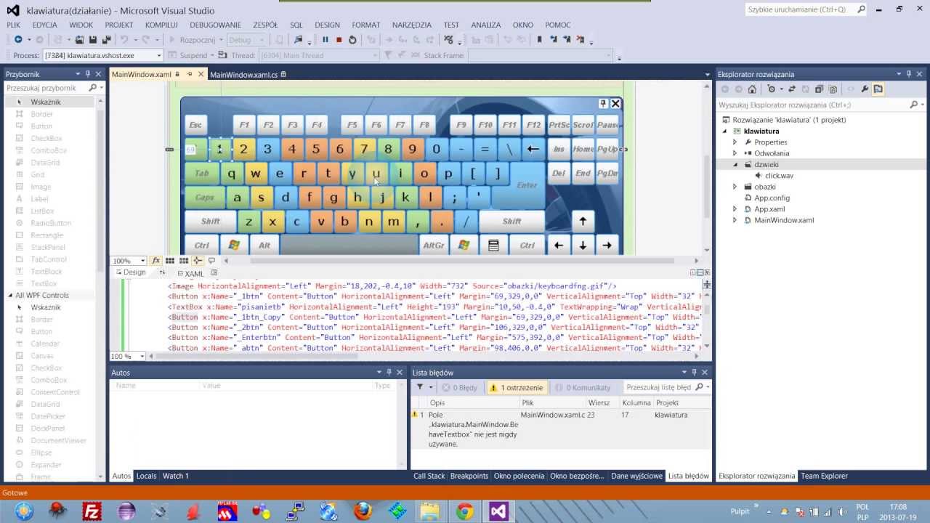
Task: Pause debugging with the Break All icon
Action: (325, 39)
